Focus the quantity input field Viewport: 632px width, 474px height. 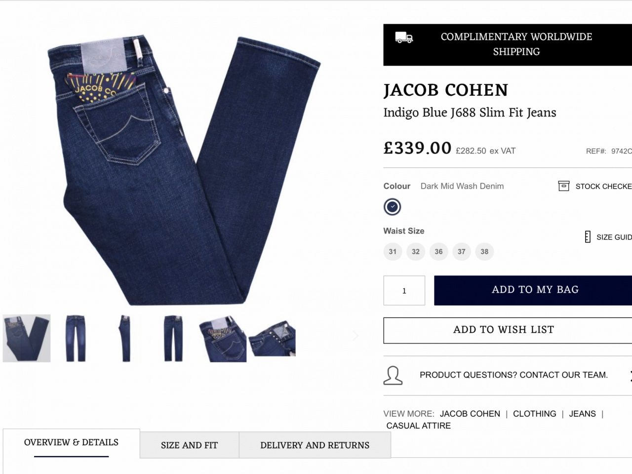tap(404, 290)
